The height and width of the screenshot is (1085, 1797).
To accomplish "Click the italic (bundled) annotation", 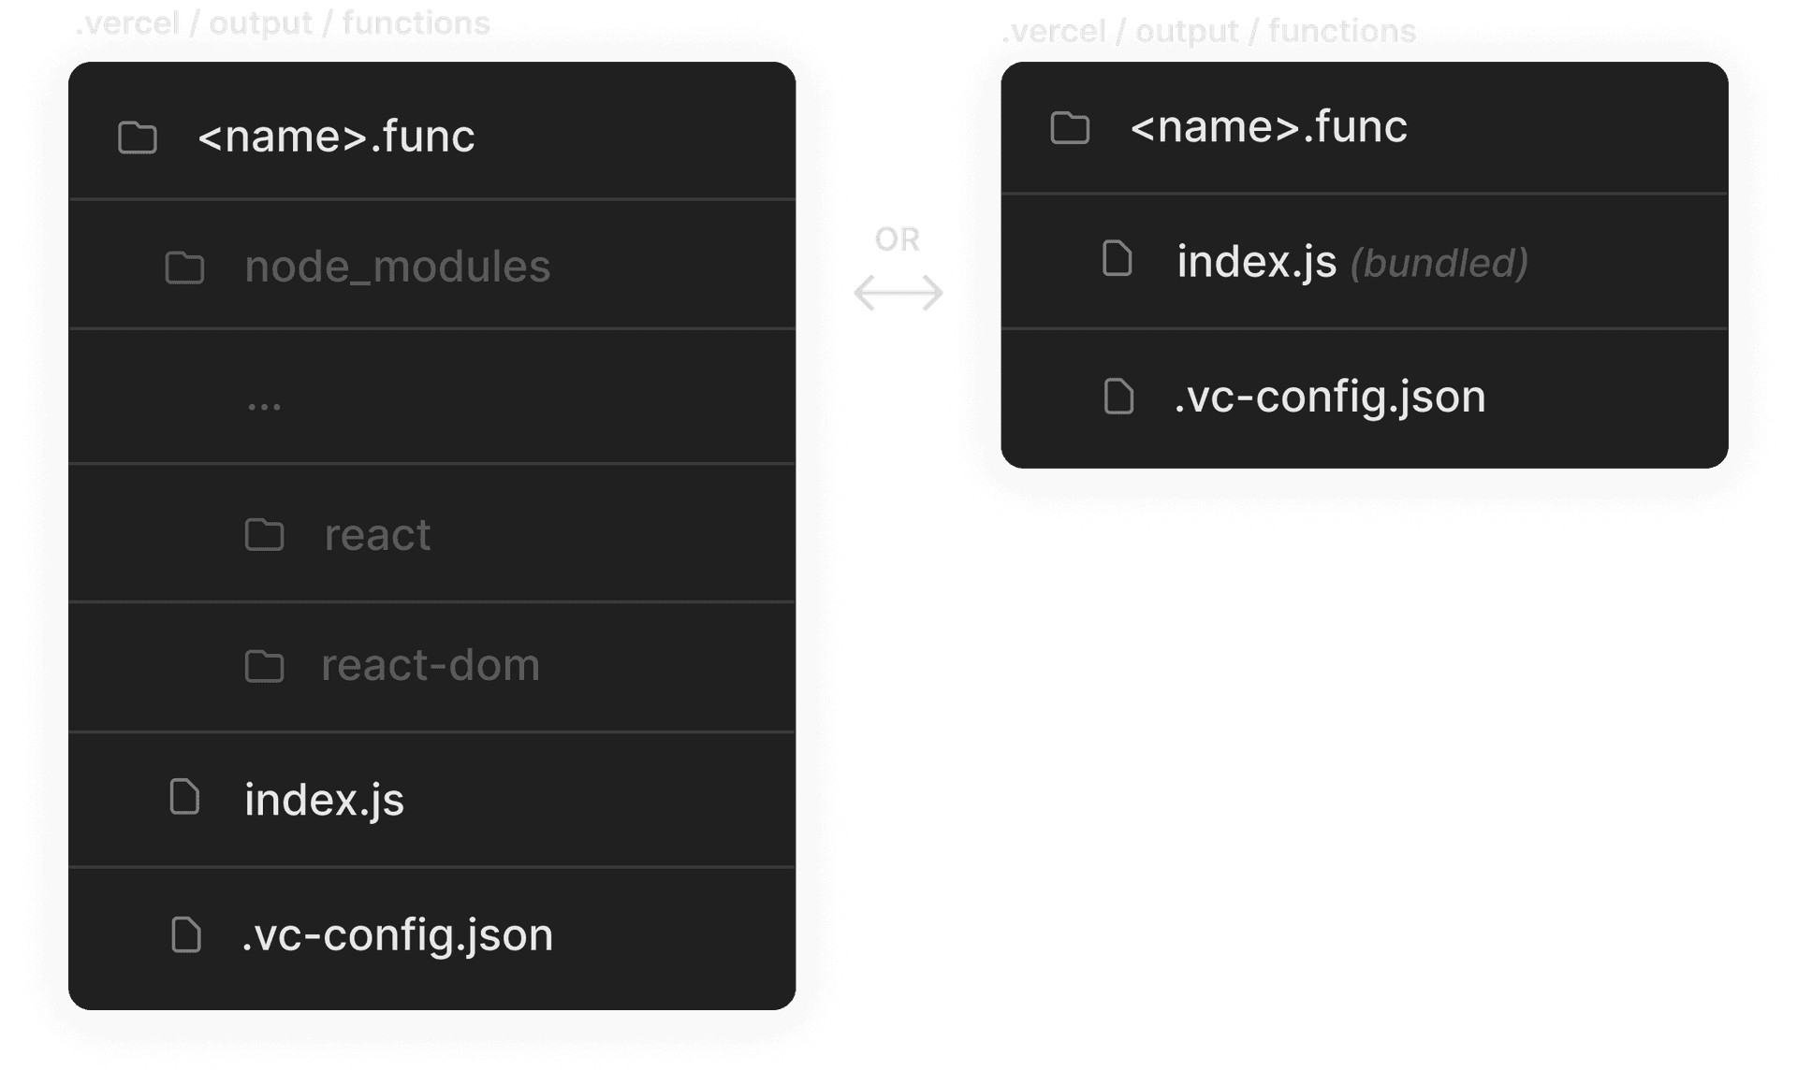I will pos(1439,264).
